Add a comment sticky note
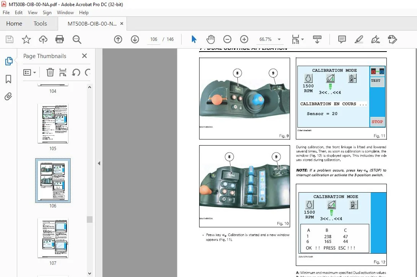 click(342, 39)
